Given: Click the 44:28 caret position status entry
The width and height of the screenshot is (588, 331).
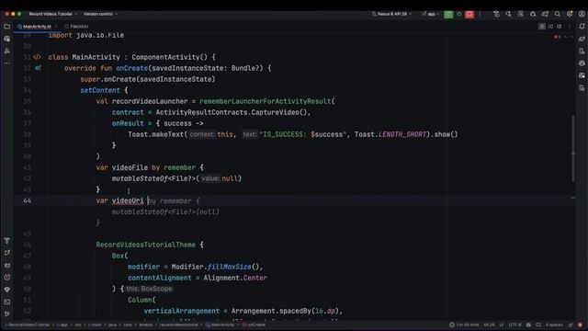Looking at the screenshot, I should tap(489, 325).
